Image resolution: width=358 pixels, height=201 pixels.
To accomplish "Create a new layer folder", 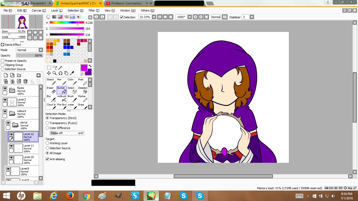I will [19, 75].
